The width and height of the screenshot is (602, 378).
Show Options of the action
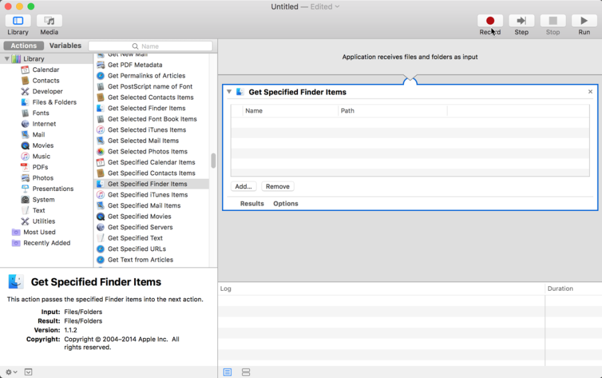285,204
